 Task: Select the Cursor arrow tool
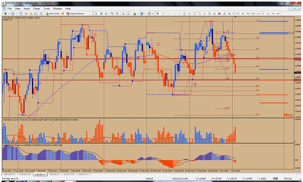pyautogui.click(x=158, y=14)
